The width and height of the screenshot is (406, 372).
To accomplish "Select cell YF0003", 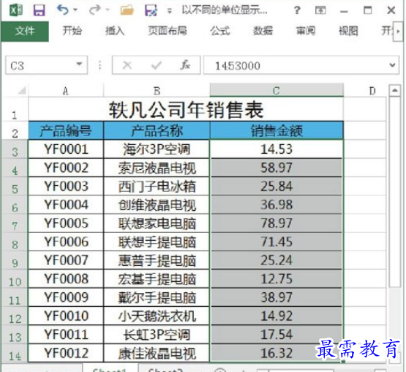I will (66, 186).
